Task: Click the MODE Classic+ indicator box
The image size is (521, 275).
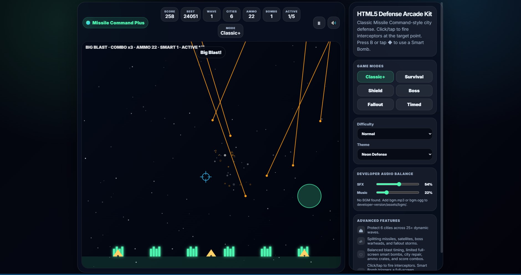Action: (x=231, y=31)
